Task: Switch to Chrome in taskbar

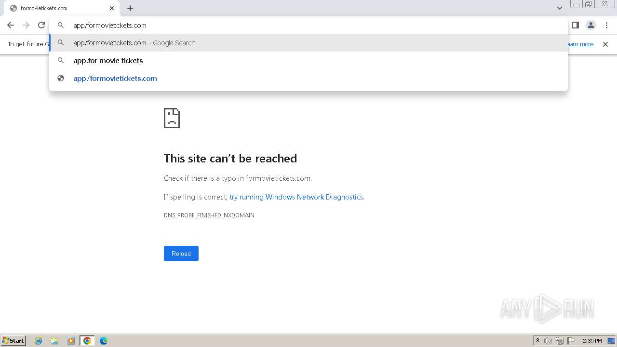Action: 87,341
